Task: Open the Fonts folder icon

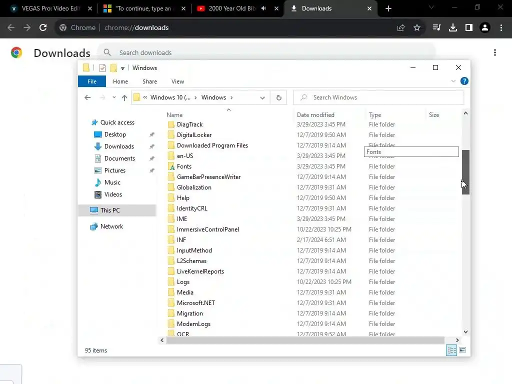Action: click(x=171, y=166)
